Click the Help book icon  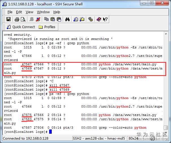tap(99, 19)
